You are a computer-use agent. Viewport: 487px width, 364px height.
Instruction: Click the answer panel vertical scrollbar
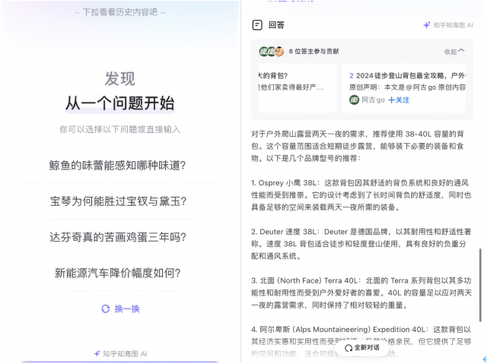(480, 285)
